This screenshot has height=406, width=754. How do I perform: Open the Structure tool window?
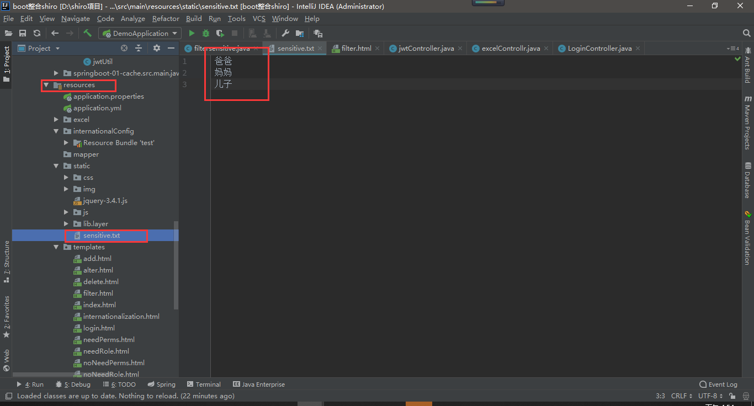pyautogui.click(x=7, y=262)
